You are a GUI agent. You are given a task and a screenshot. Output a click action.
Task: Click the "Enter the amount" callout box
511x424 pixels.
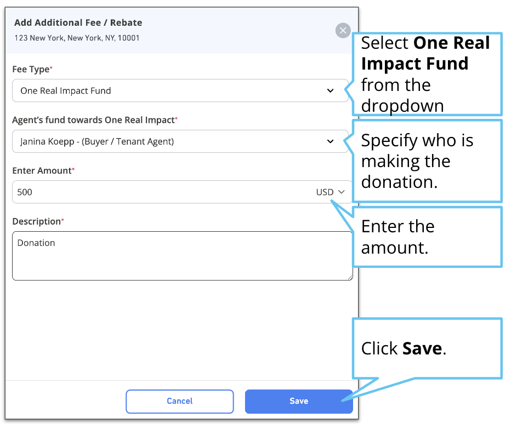click(x=427, y=237)
